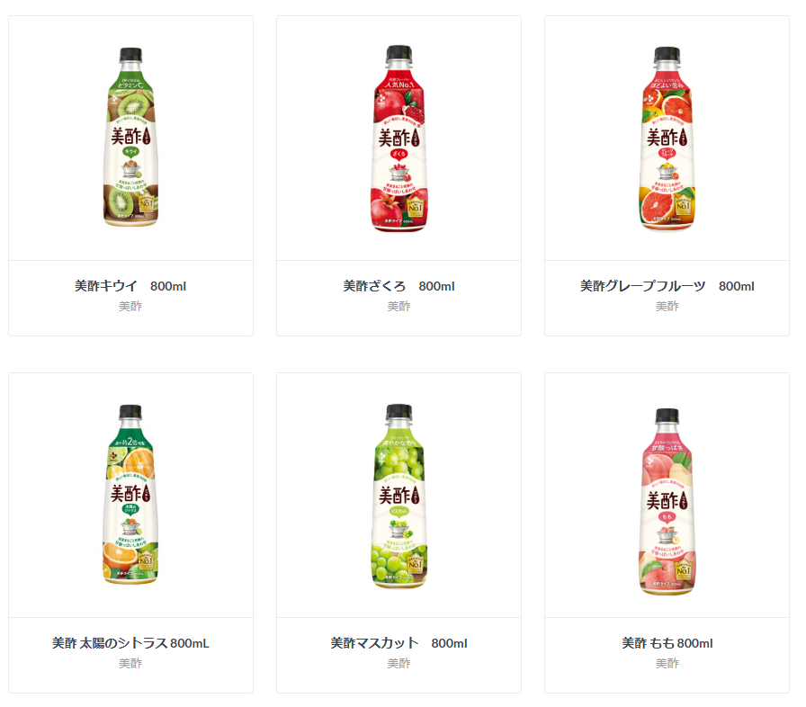Image resolution: width=806 pixels, height=707 pixels.
Task: Select the 美酢 brand label under 太陽のシトラス
Action: [130, 663]
